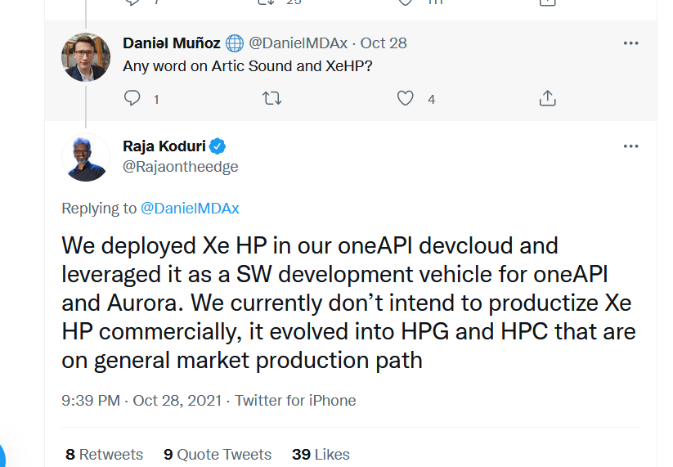
Task: Click the Raja Koduri display name
Action: [x=165, y=146]
